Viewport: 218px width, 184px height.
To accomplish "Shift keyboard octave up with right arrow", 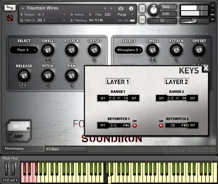I will click(x=17, y=180).
